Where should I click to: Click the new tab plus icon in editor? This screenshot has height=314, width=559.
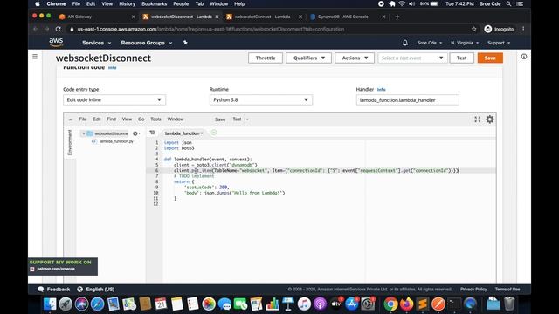coord(214,133)
